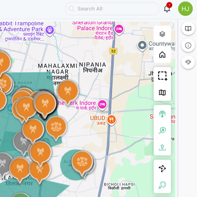
Task: Click the Nipania area label
Action: 93,67
